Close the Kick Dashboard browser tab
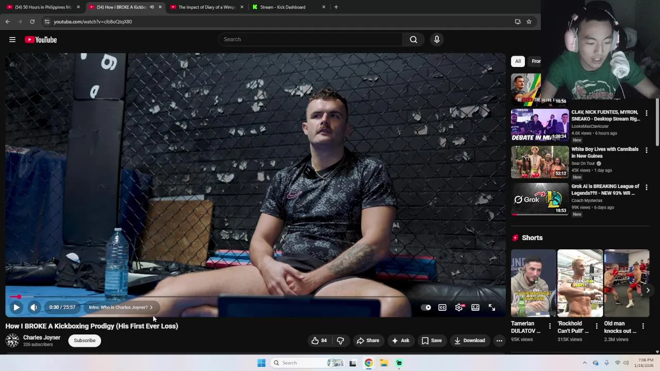Image resolution: width=660 pixels, height=371 pixels. click(324, 7)
